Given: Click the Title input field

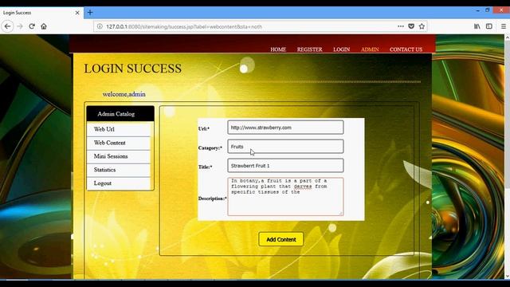Looking at the screenshot, I should pyautogui.click(x=285, y=166).
